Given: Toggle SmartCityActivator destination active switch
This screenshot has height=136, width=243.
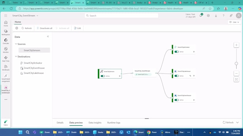Looking at the screenshot, I should pyautogui.click(x=177, y=52).
